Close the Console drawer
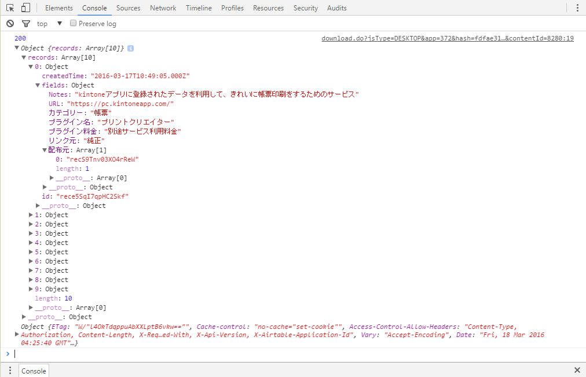 [577, 370]
